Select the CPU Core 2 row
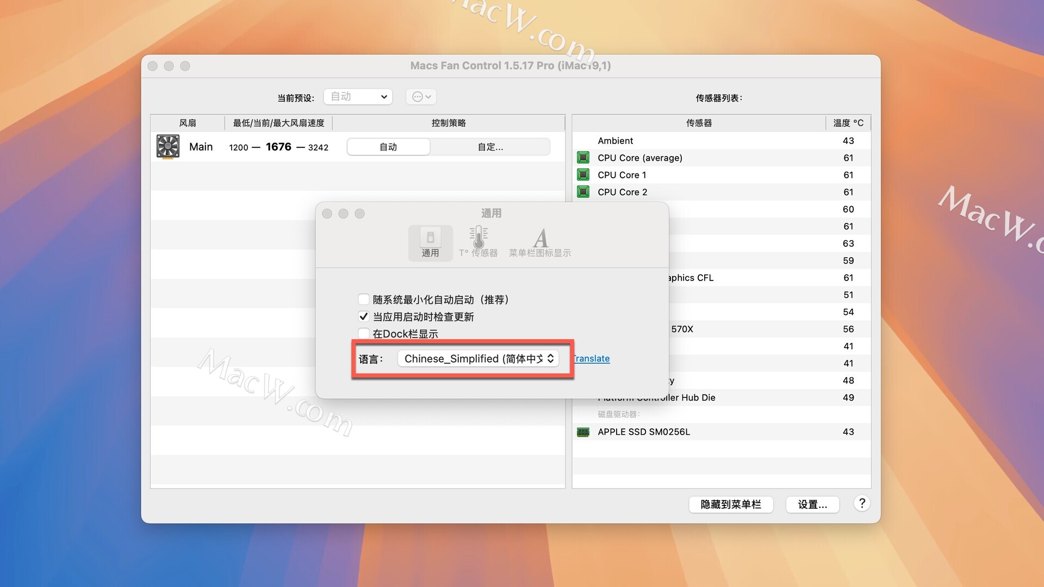The width and height of the screenshot is (1044, 587). (x=722, y=192)
